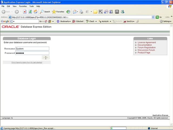The image size is (173, 130).
Task: Open the Help menu
Action: point(38,6)
